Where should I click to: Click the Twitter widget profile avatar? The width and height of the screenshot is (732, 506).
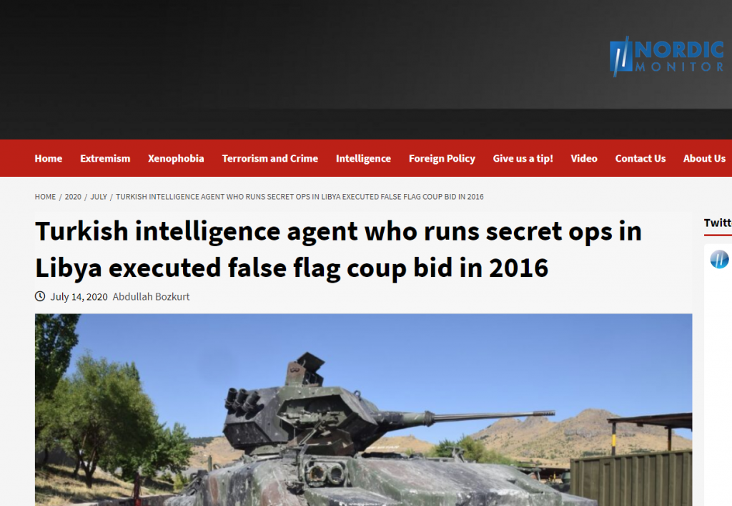coord(719,259)
